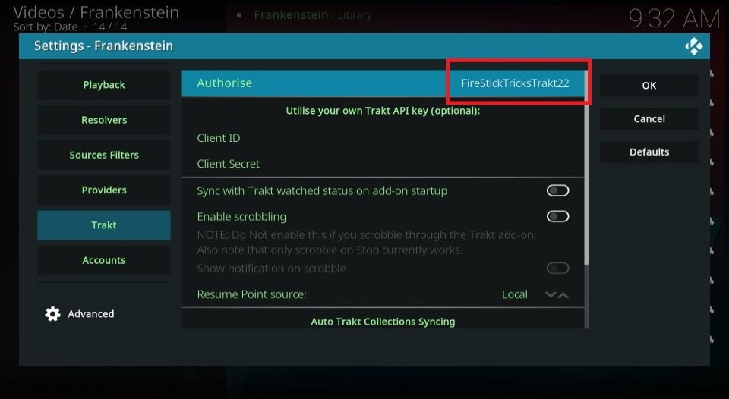
Task: Click the FireStickTricksTrakt22 account name
Action: click(x=515, y=83)
